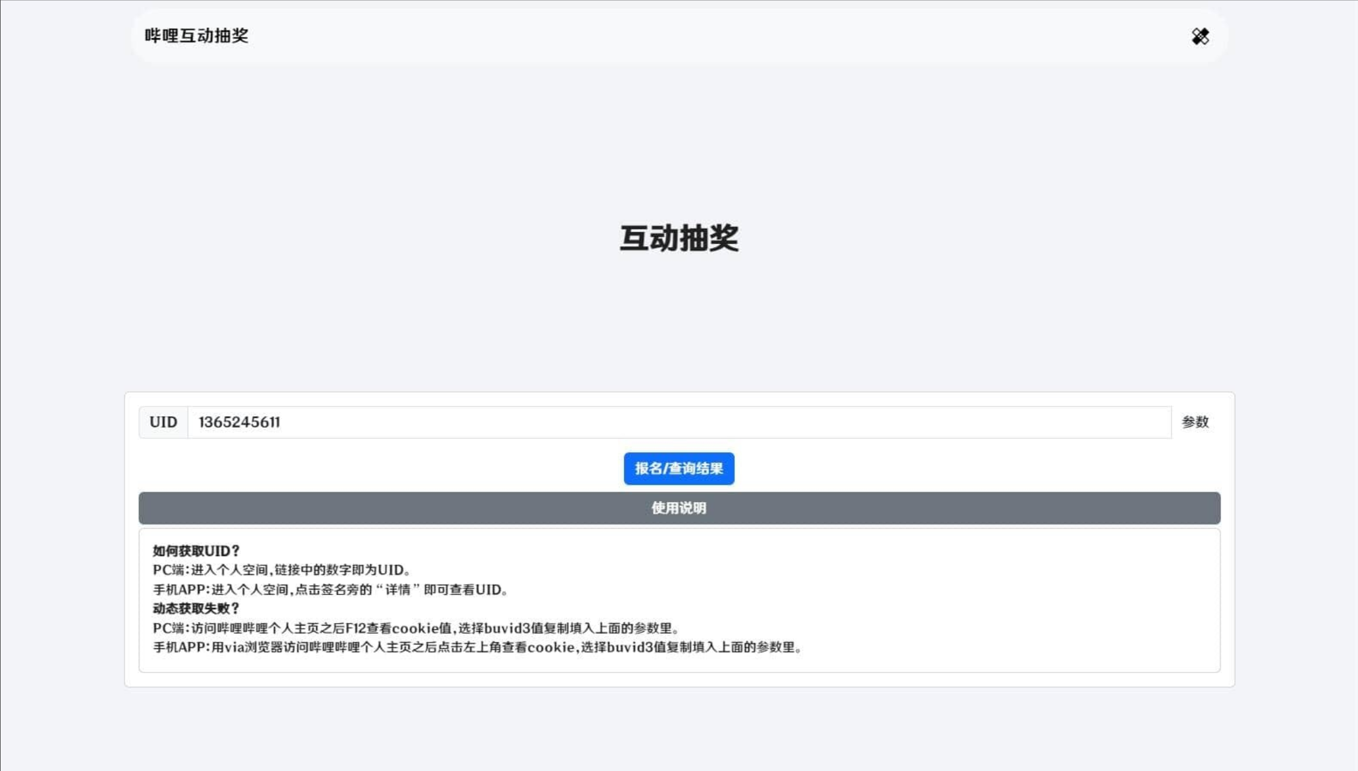Click the 互动抽奖 main heading
This screenshot has width=1358, height=771.
(679, 238)
